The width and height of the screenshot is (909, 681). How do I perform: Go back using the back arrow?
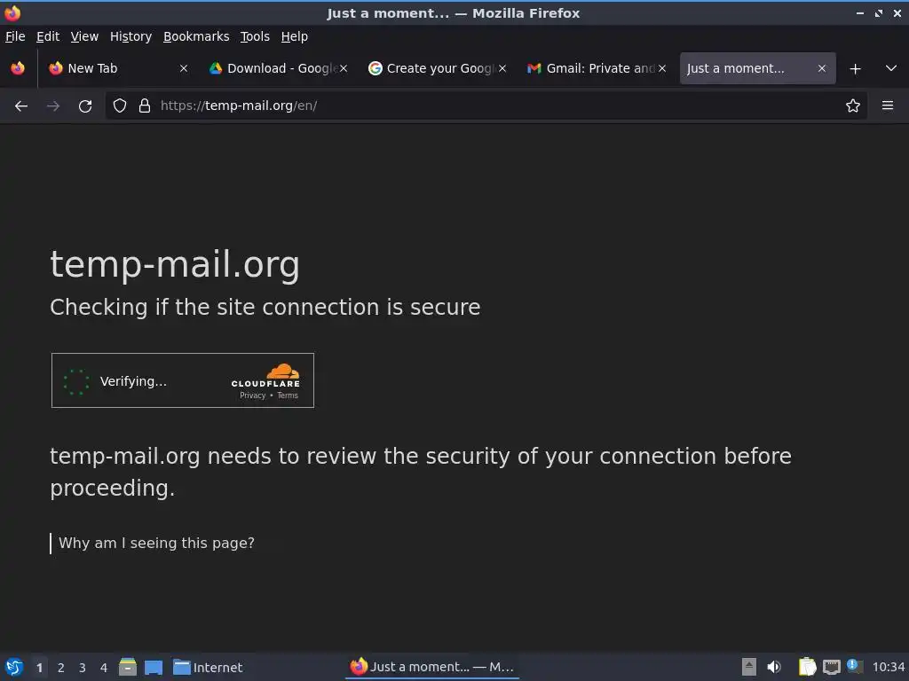click(x=21, y=106)
